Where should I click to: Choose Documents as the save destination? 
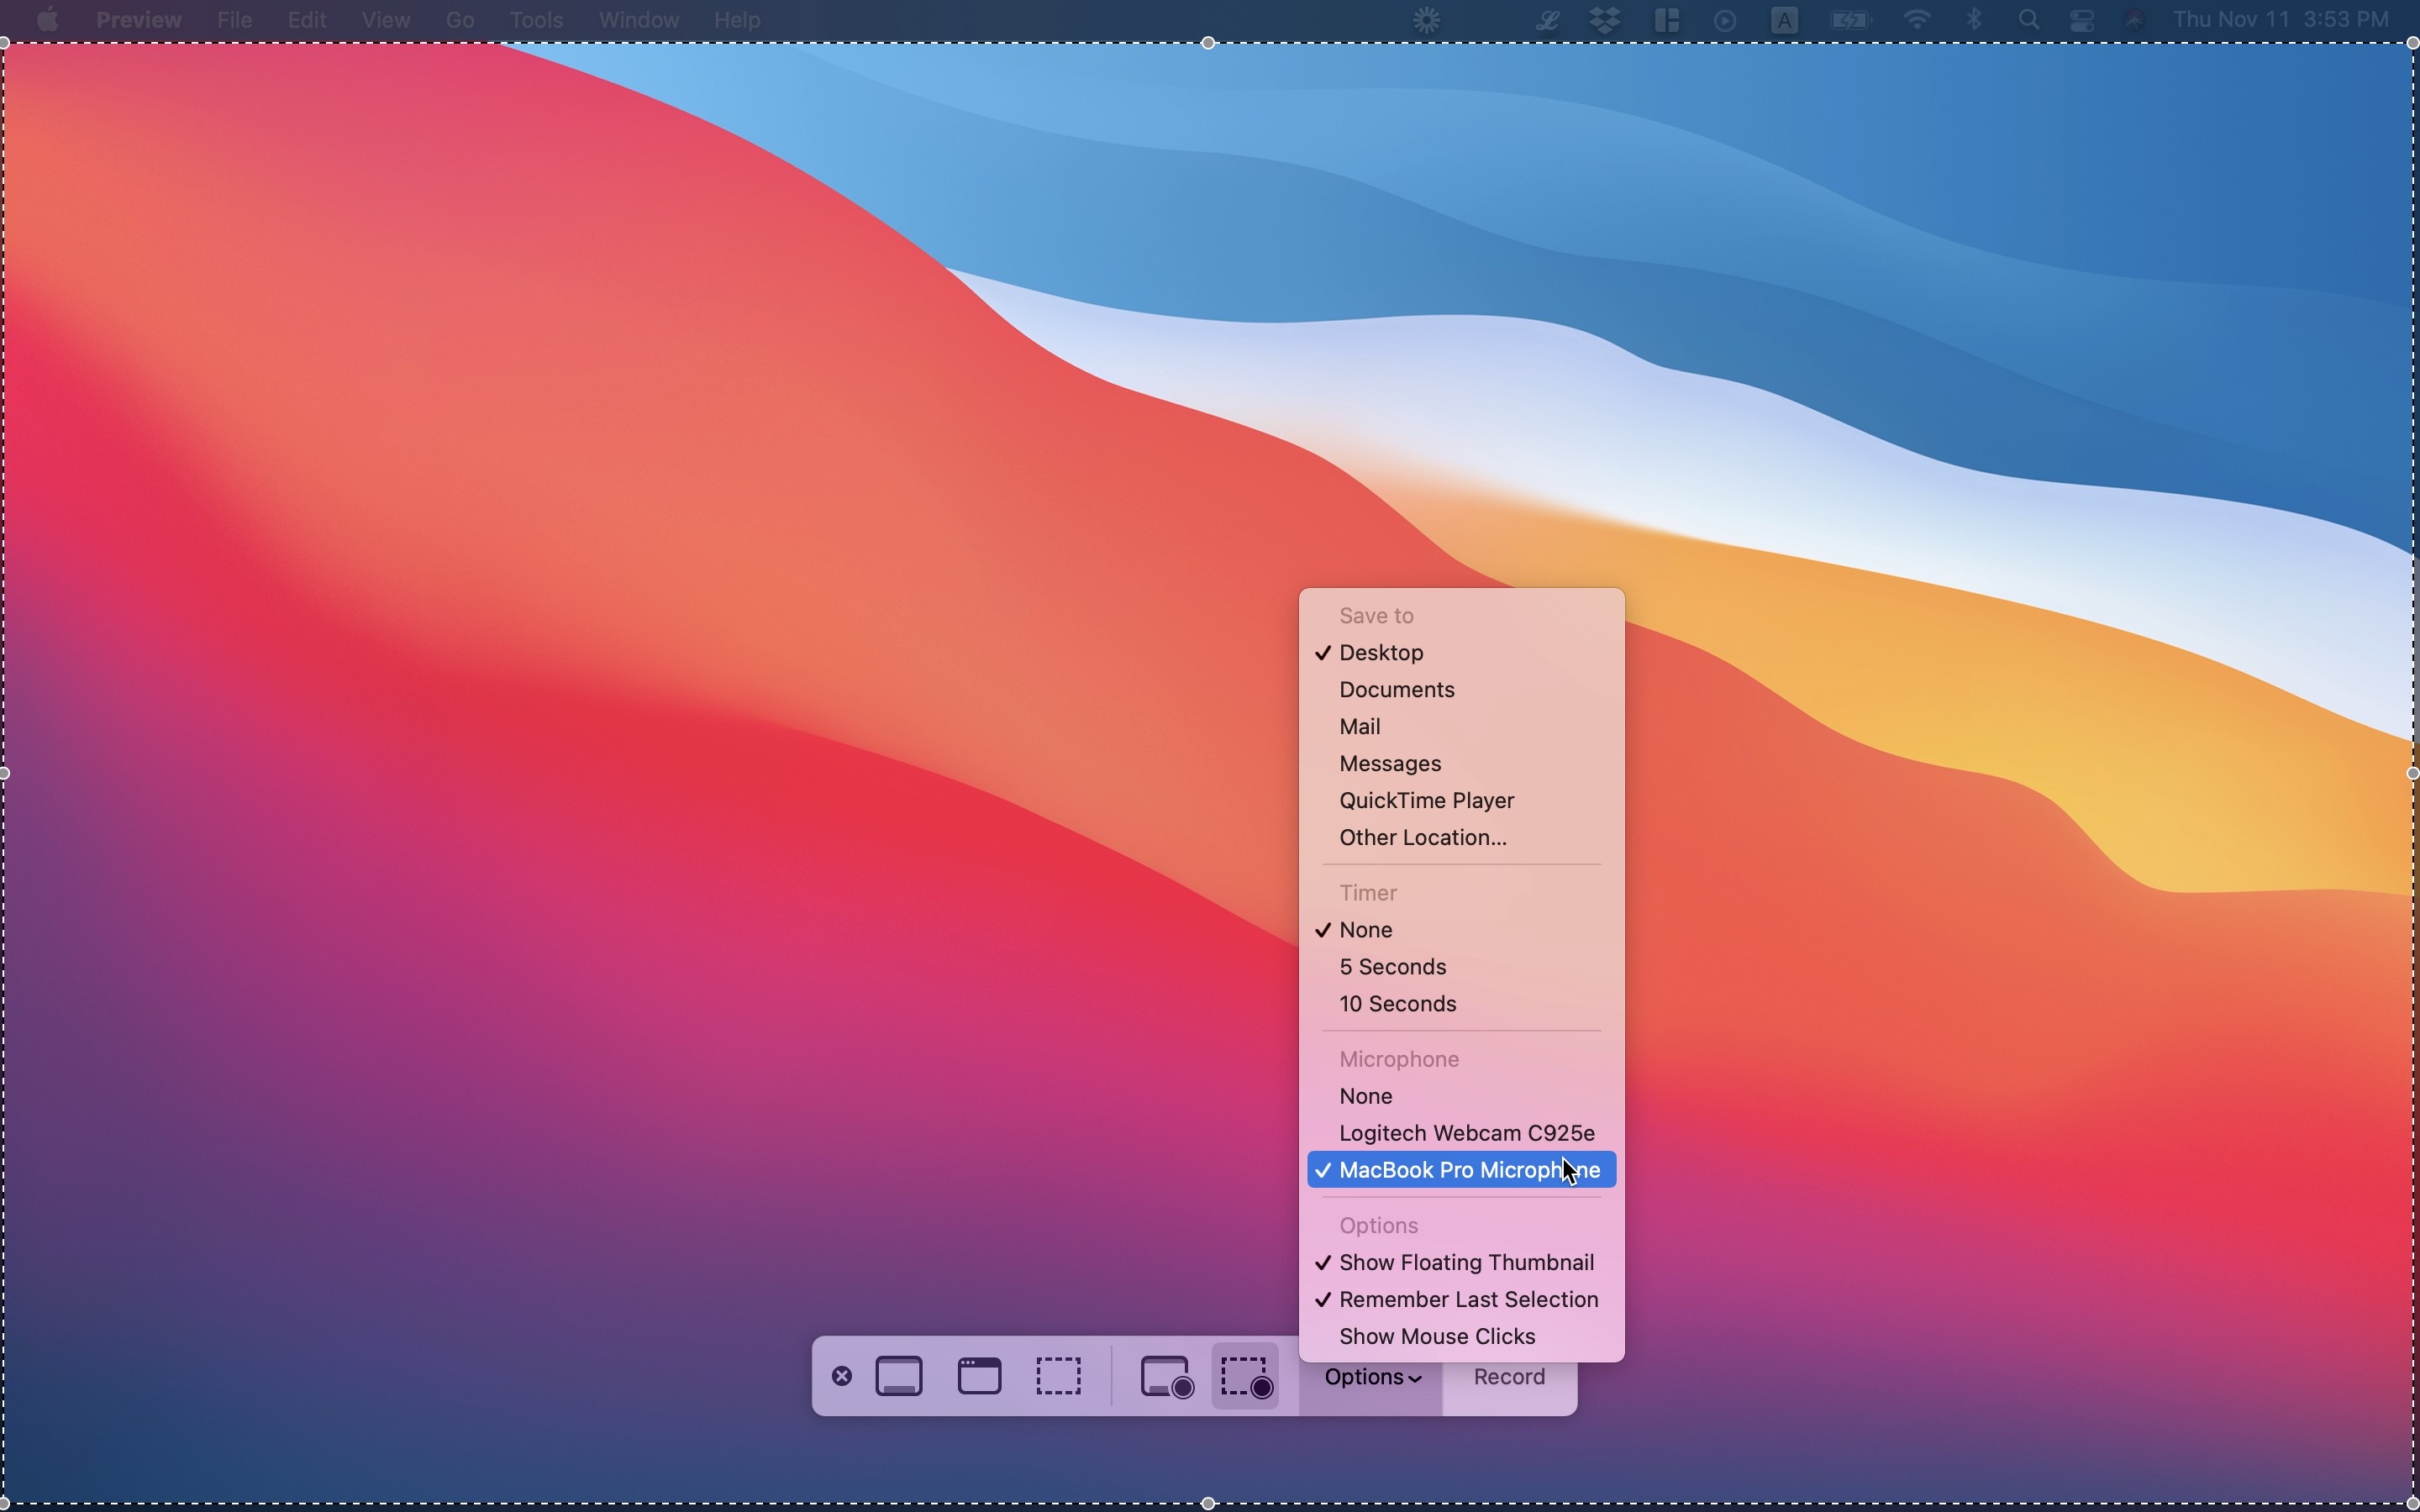click(x=1396, y=689)
